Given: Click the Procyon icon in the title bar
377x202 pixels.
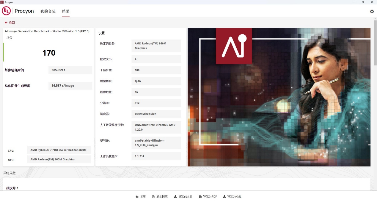Looking at the screenshot, I should (2, 2).
